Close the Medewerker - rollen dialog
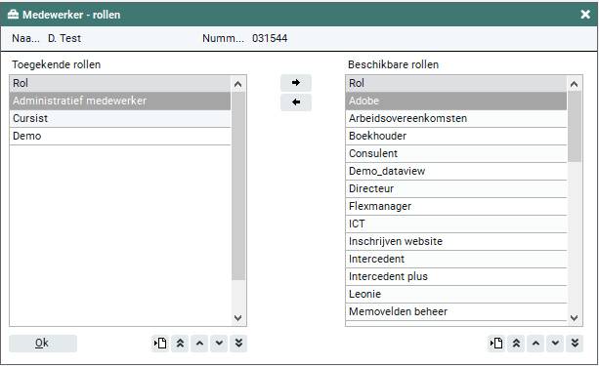This screenshot has height=366, width=599. click(585, 15)
